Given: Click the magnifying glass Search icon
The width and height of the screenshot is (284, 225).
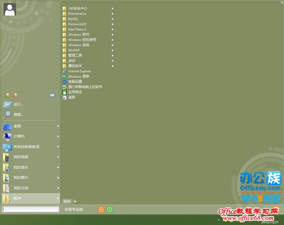Looking at the screenshot, I should pyautogui.click(x=7, y=115).
